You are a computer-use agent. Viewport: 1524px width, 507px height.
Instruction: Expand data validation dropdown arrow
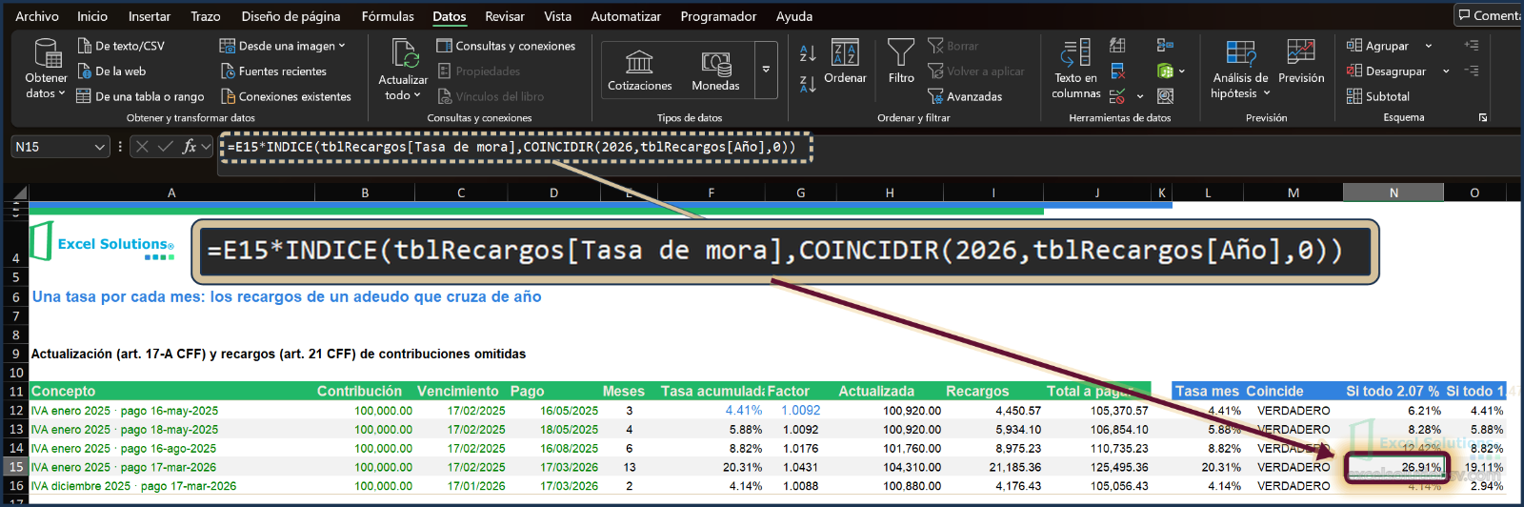(1140, 96)
